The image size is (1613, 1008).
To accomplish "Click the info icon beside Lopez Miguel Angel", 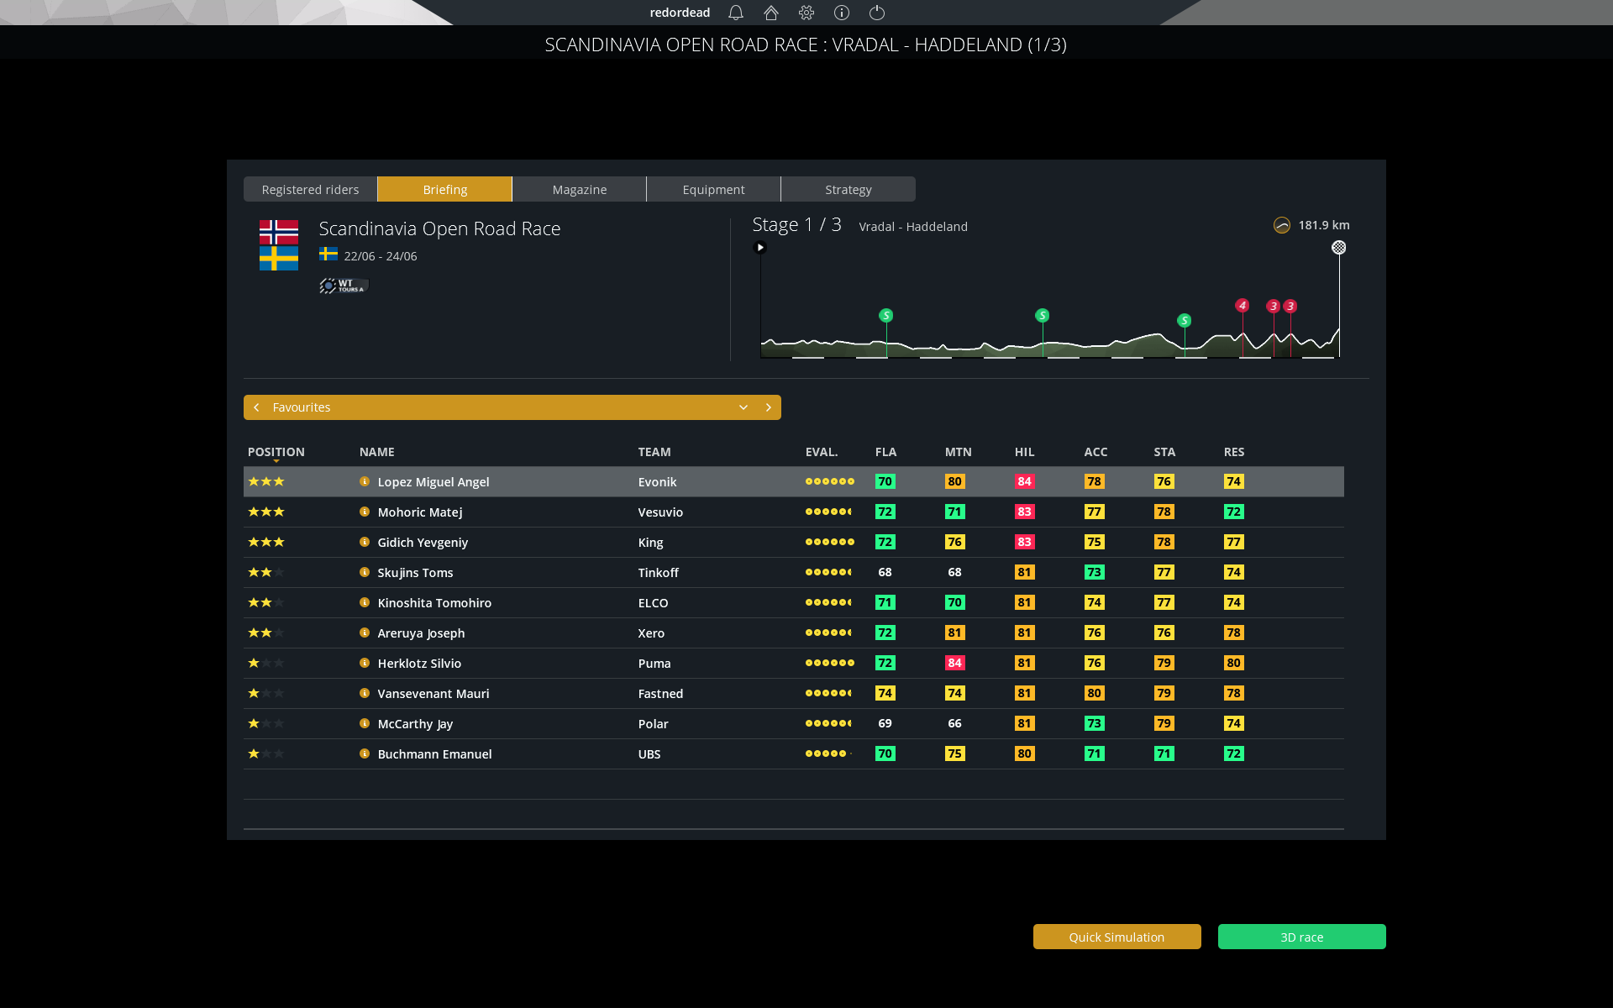I will click(x=364, y=481).
